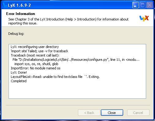This screenshot has width=155, height=121.
Task: Click the greyed-out Cancel button
Action: tap(138, 113)
